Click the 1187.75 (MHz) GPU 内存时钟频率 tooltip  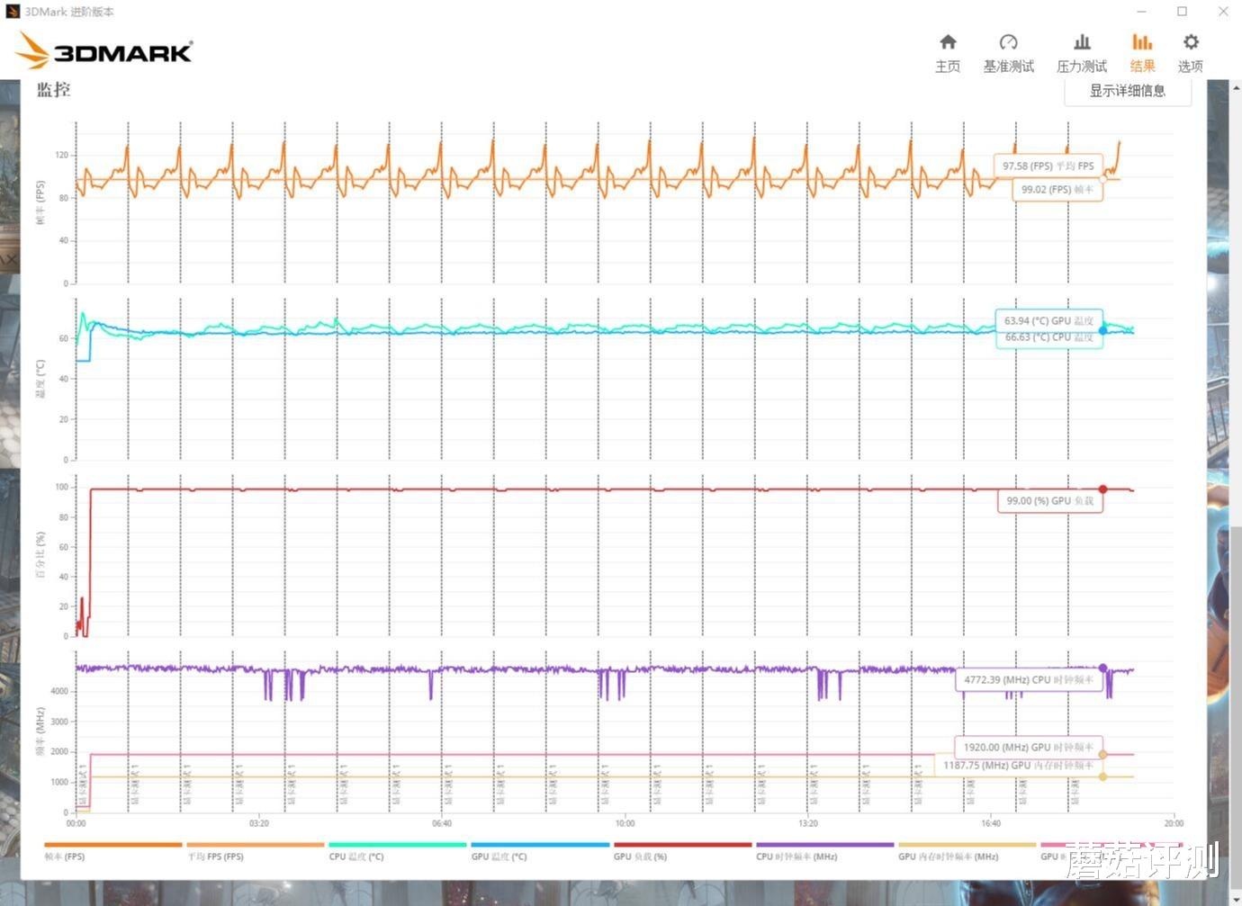point(1018,766)
